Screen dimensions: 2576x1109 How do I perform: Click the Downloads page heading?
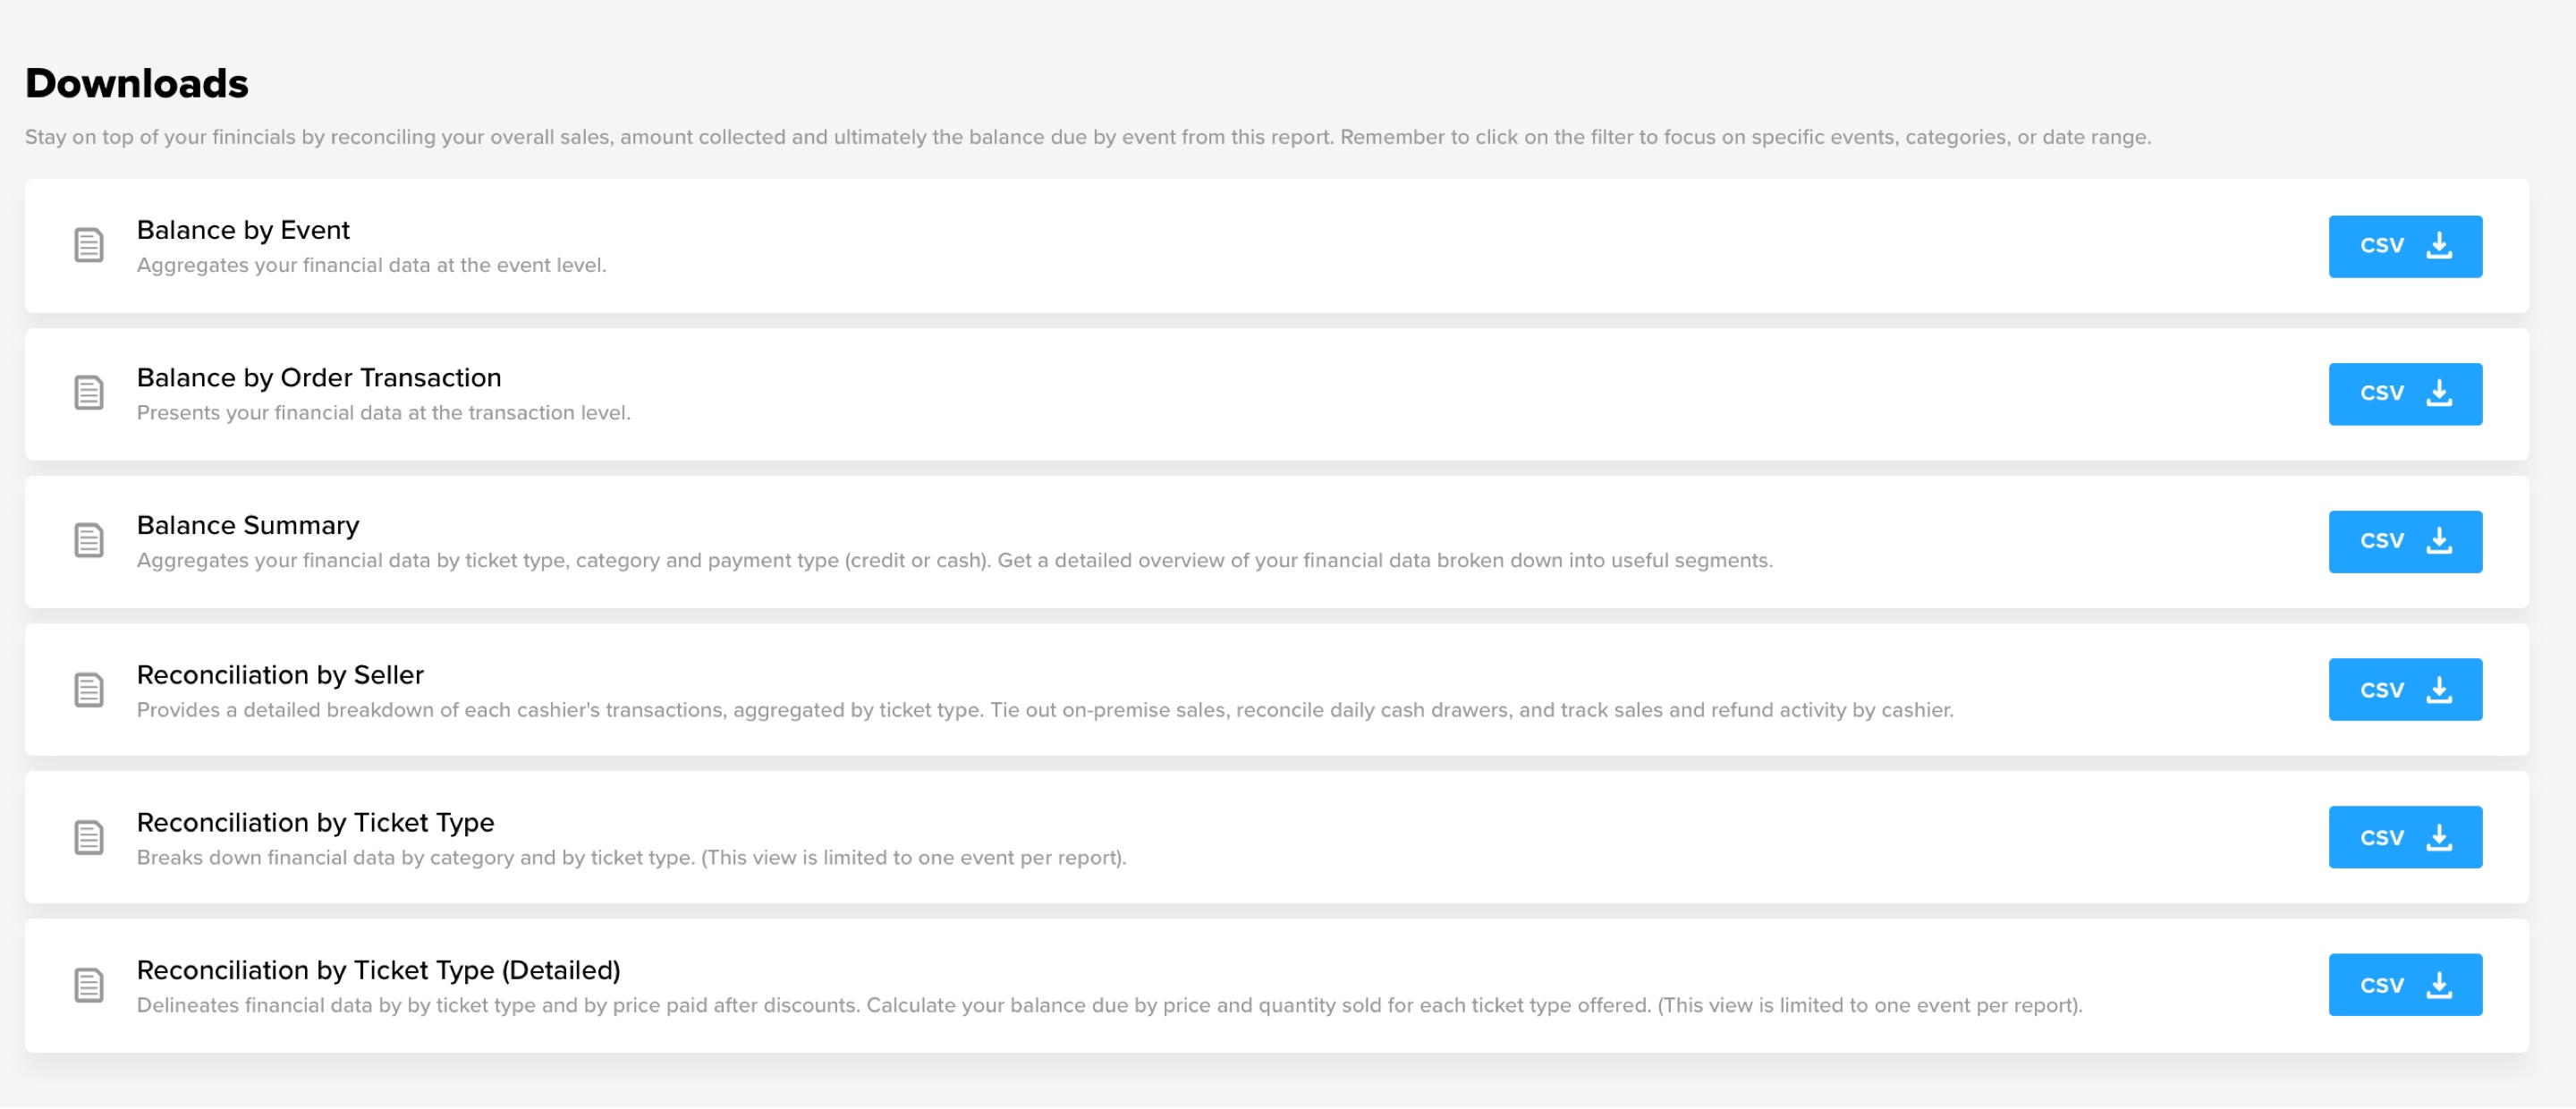coord(137,83)
